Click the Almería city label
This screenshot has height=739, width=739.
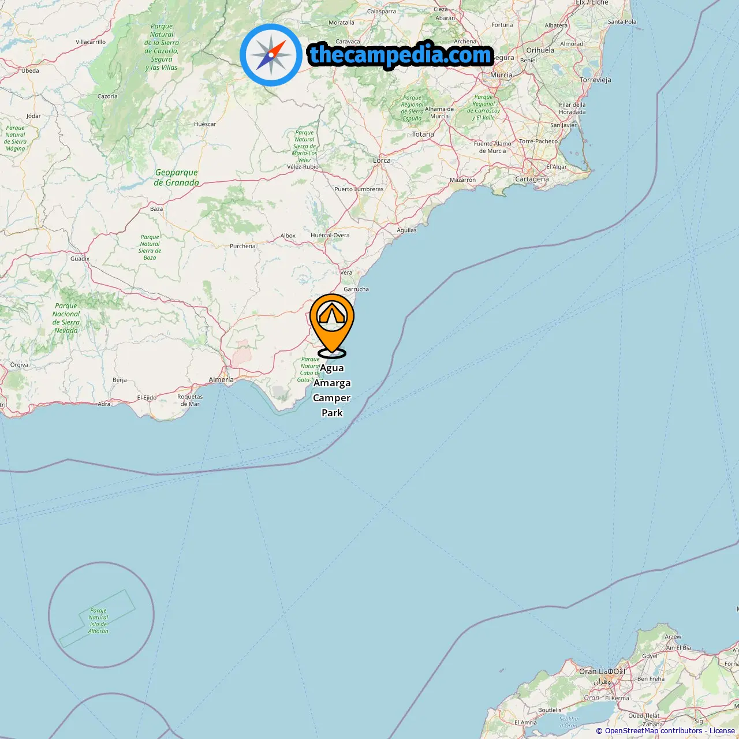(x=221, y=379)
